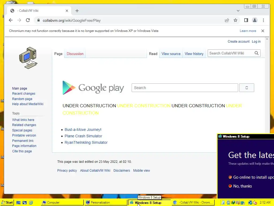This screenshot has width=274, height=206.
Task: Click the page scrollbar up arrow
Action: pyautogui.click(x=267, y=39)
